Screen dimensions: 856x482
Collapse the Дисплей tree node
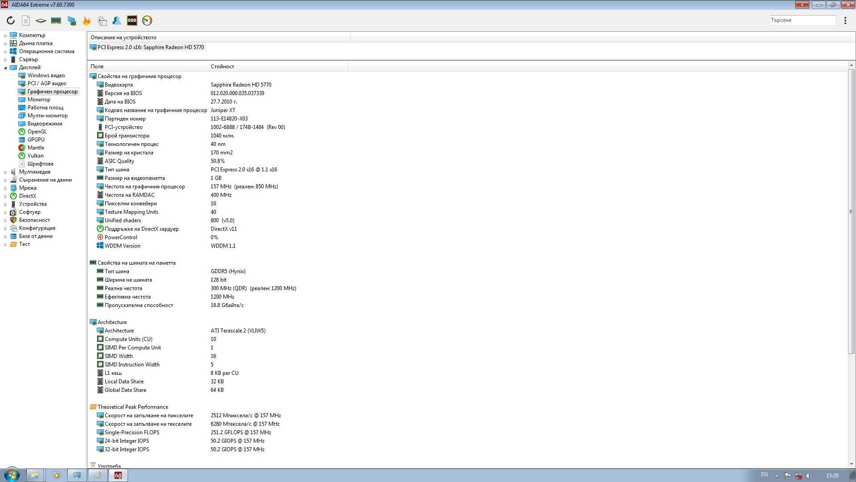5,68
